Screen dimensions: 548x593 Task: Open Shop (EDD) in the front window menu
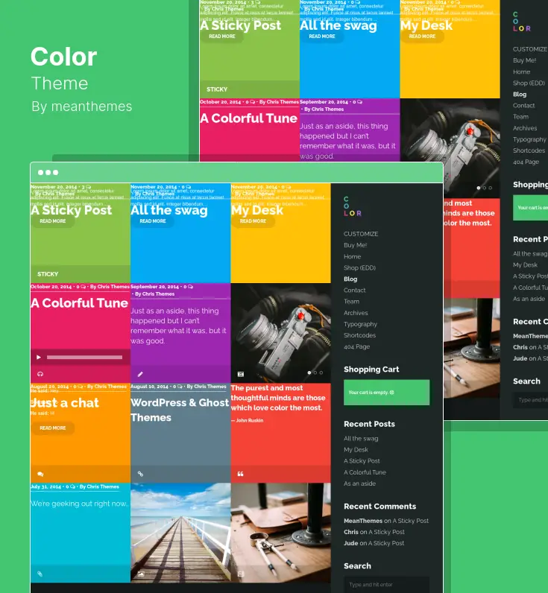359,267
